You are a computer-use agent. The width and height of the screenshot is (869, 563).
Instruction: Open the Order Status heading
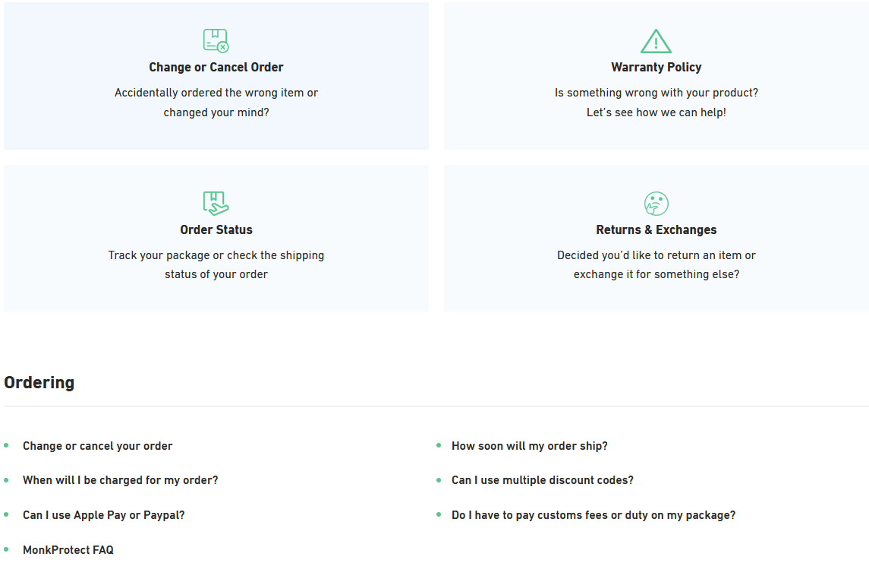tap(216, 229)
